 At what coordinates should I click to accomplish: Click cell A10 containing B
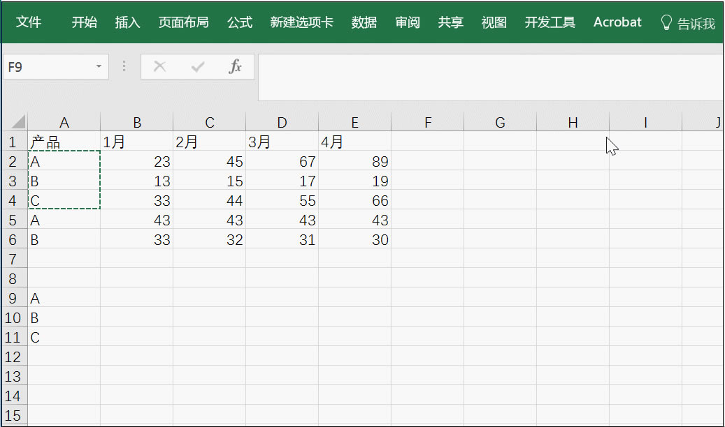(x=64, y=317)
